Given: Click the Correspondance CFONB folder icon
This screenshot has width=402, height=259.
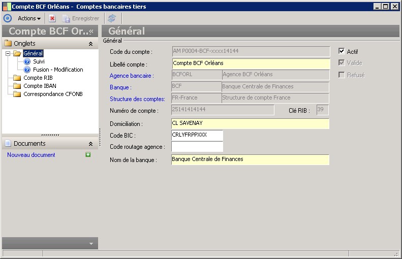Looking at the screenshot, I should 17,94.
